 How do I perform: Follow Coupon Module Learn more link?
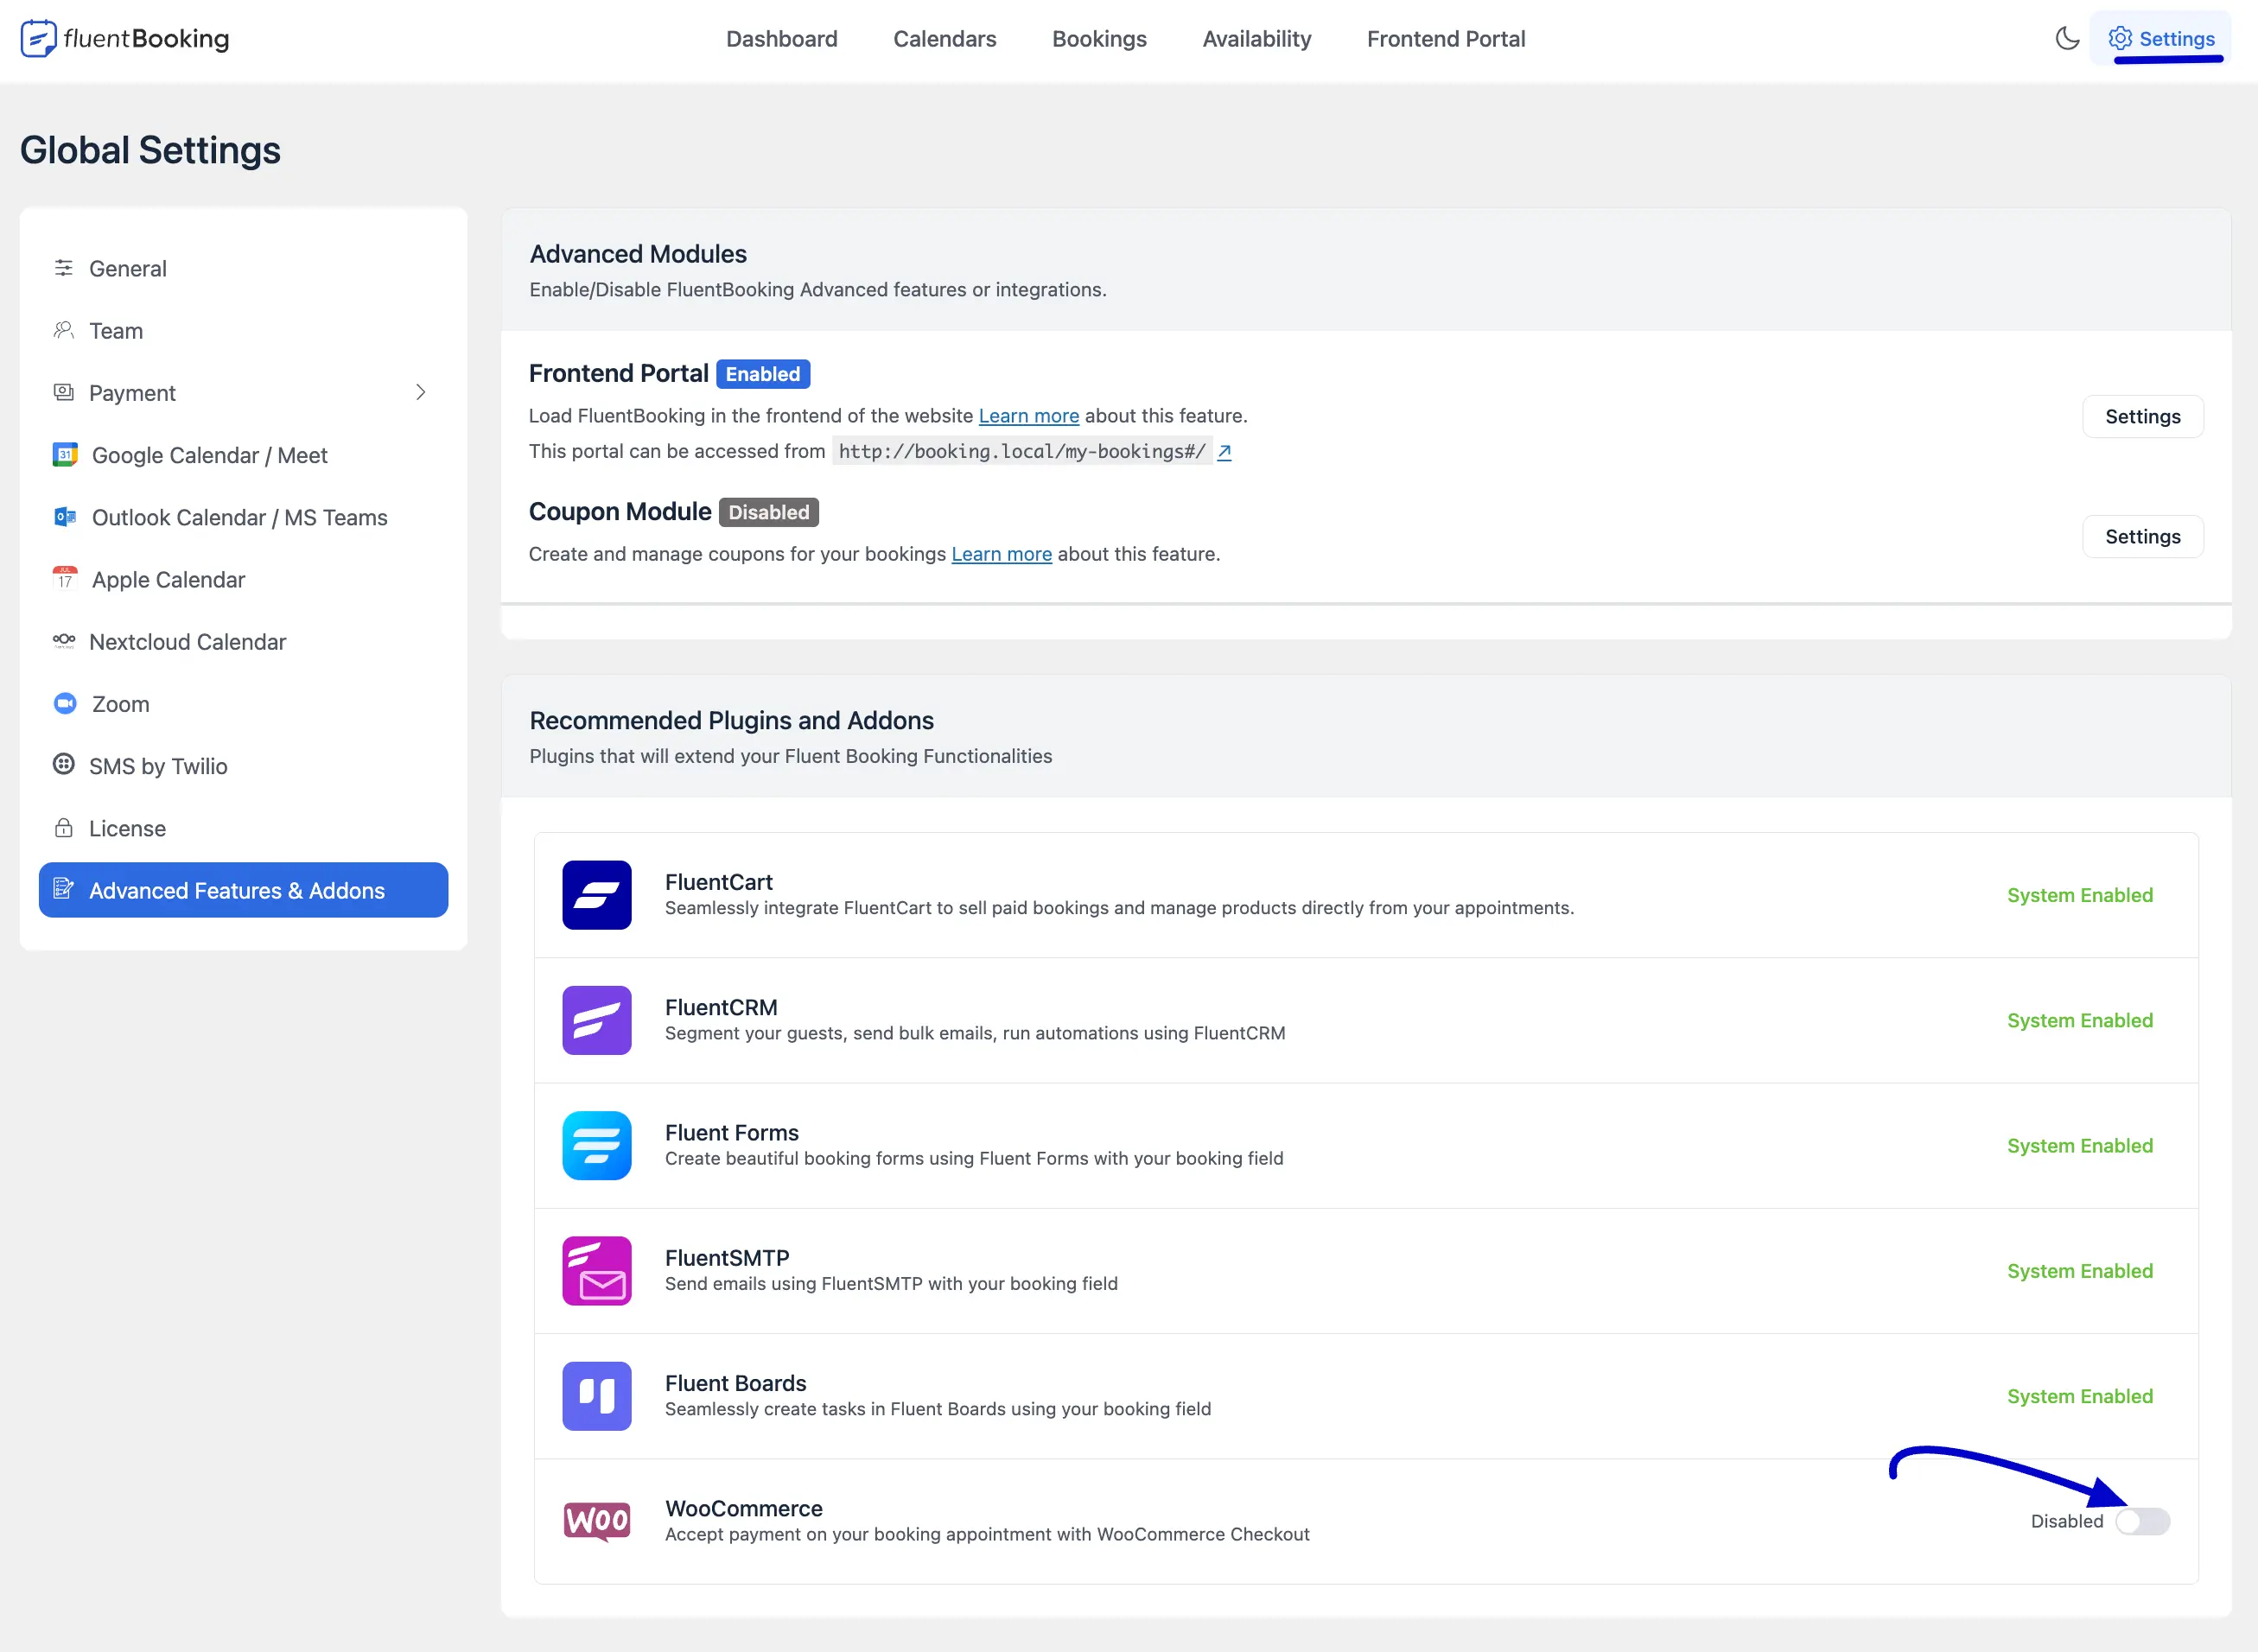click(1001, 554)
